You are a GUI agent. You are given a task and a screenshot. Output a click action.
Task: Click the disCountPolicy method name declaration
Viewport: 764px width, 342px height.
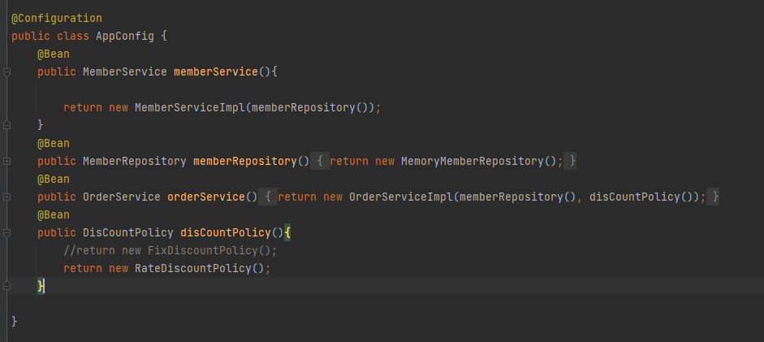click(x=226, y=233)
